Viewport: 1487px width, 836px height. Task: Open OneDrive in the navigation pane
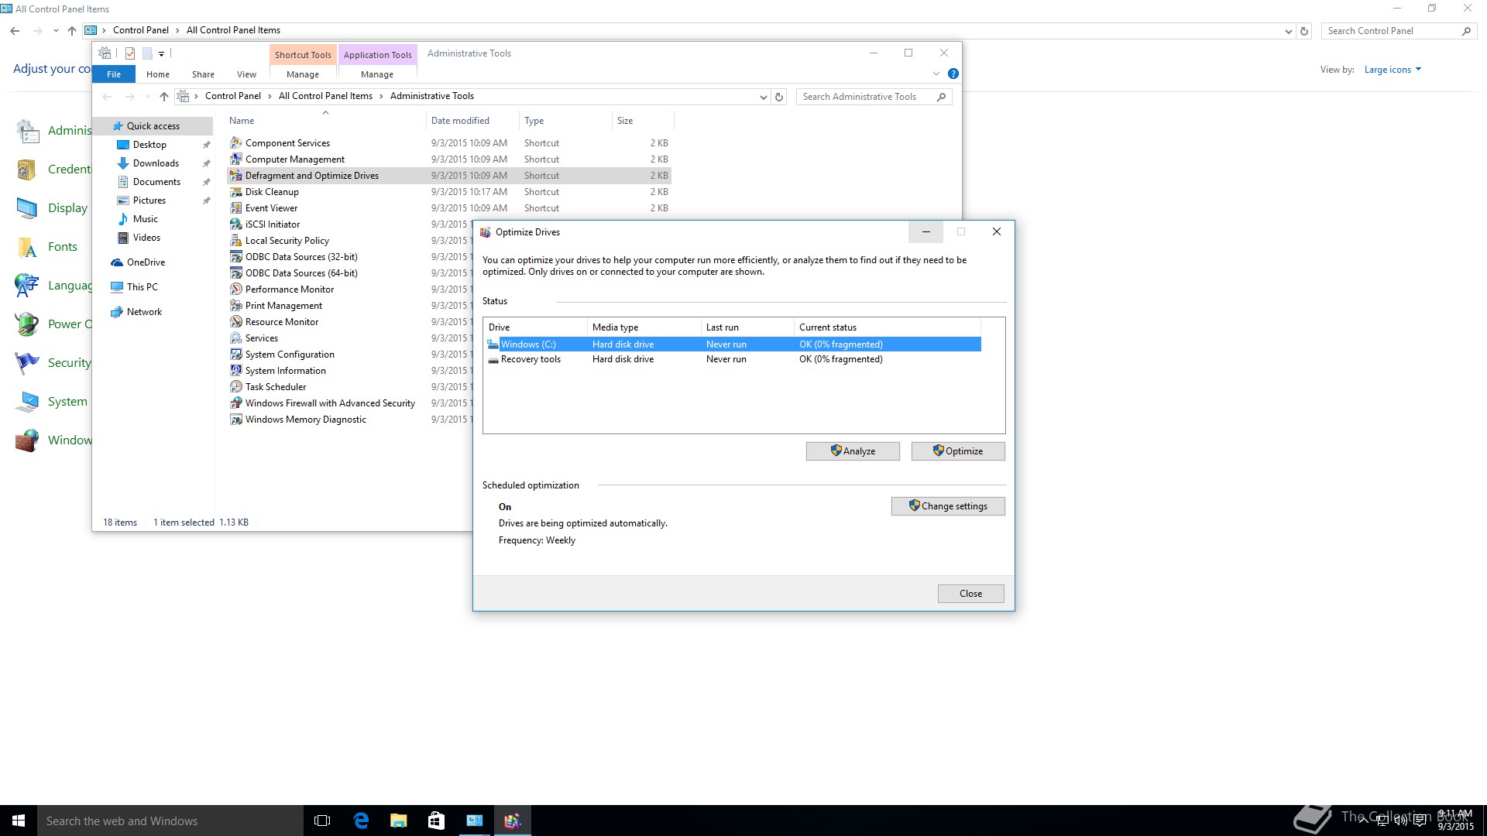[146, 262]
